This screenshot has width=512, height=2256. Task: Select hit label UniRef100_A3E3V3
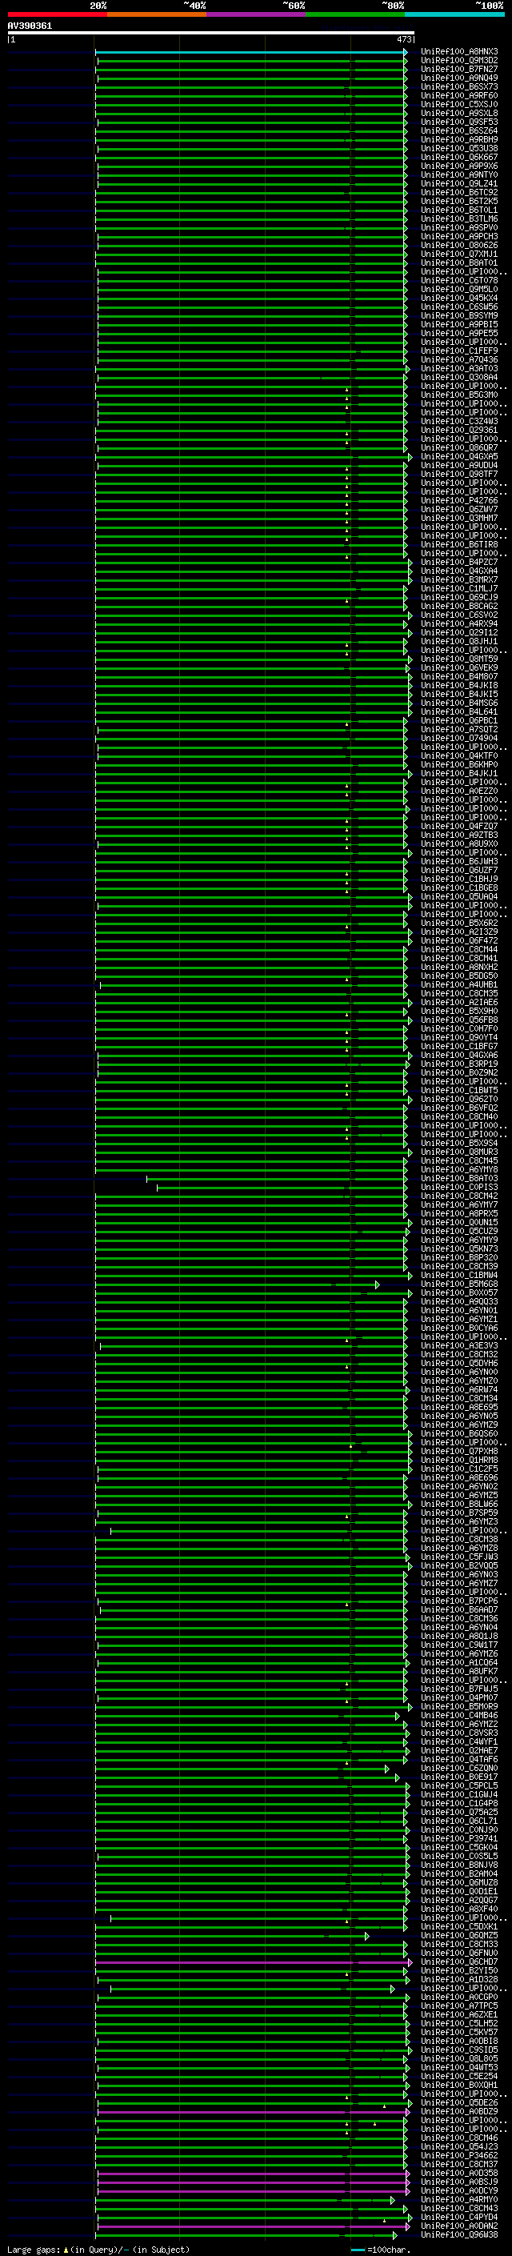(x=459, y=1346)
